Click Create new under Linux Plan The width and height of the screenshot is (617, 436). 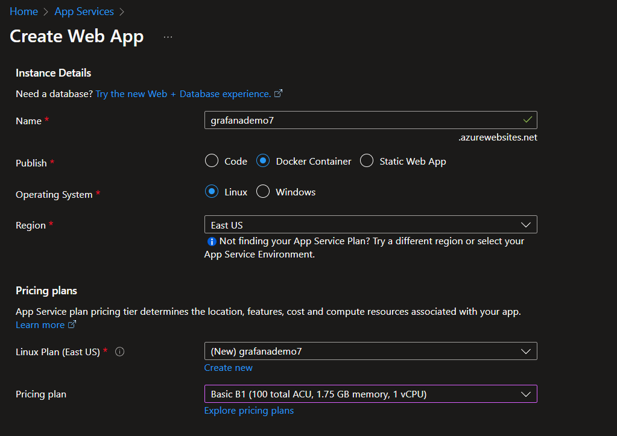pyautogui.click(x=228, y=367)
